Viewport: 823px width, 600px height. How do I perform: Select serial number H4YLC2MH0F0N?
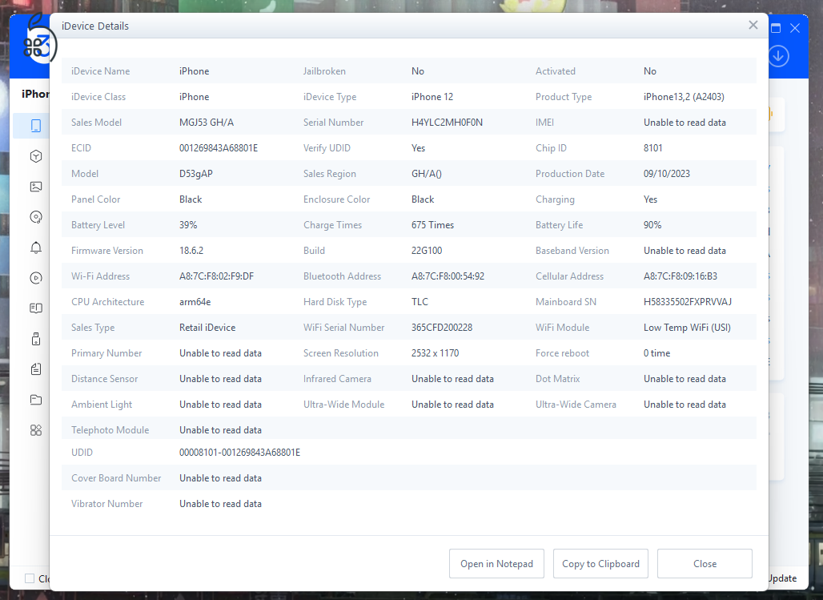(448, 123)
